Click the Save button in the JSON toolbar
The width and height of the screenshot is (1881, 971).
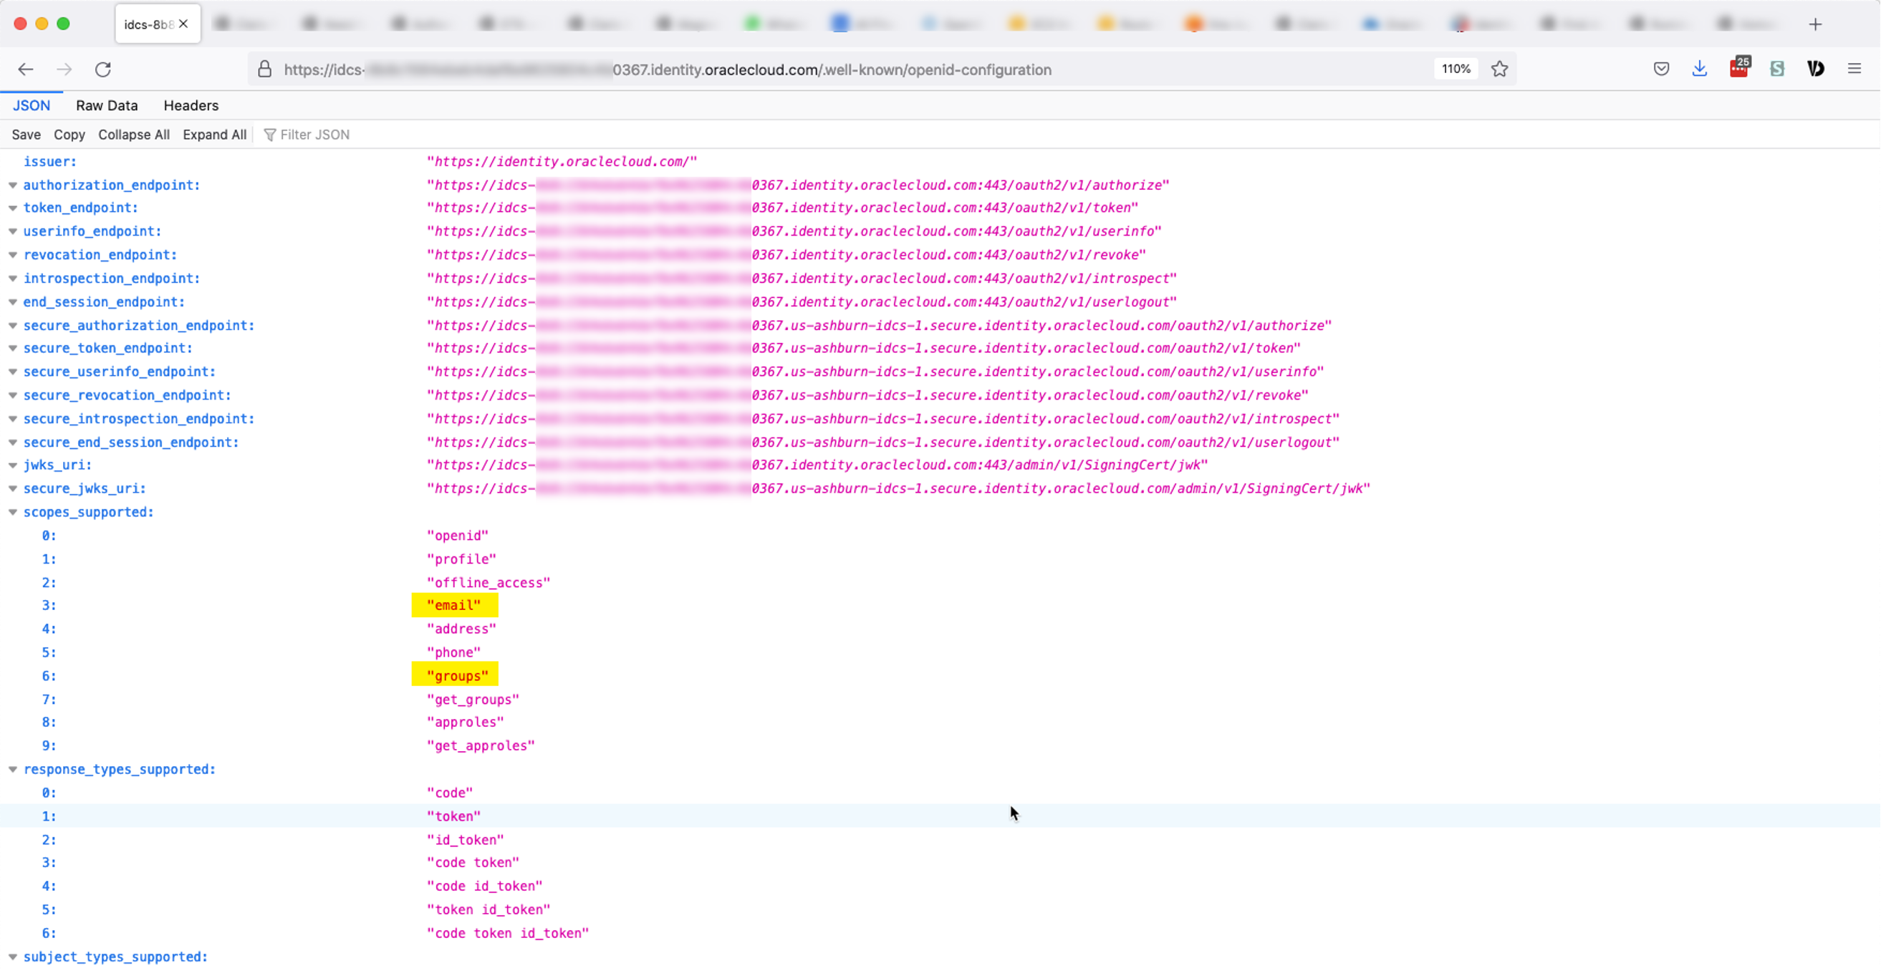(x=27, y=135)
